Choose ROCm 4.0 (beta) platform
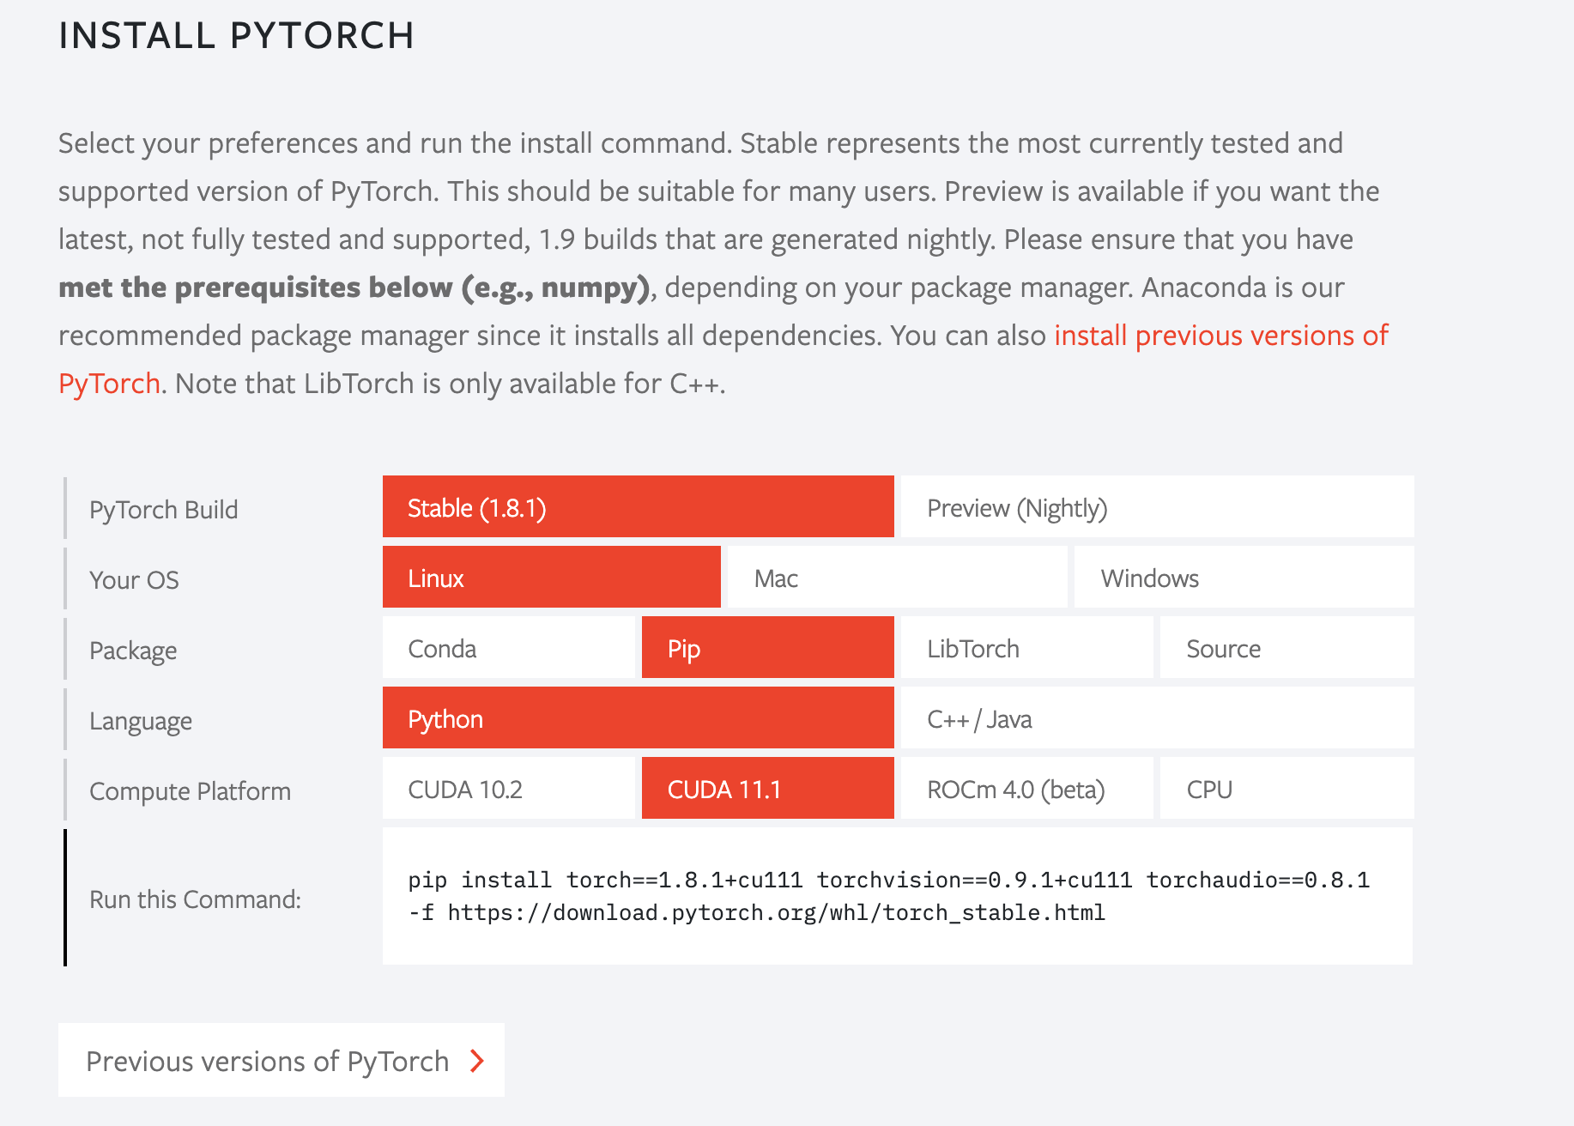Screen dimensions: 1574x1126 [1026, 789]
